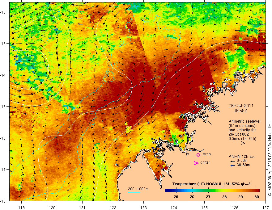
Task: Click the date label 26-Oct-2011
Action: (241, 106)
